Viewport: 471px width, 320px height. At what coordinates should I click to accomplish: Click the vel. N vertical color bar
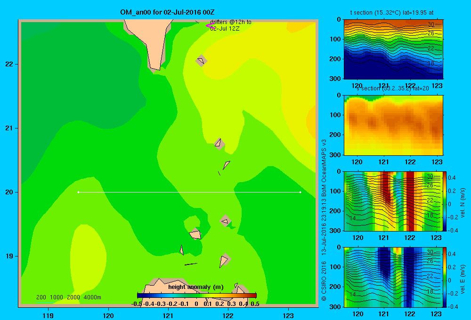point(445,201)
